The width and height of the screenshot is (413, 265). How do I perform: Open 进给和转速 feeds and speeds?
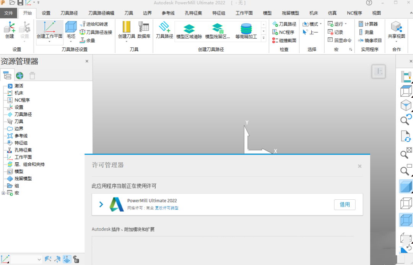pyautogui.click(x=94, y=24)
